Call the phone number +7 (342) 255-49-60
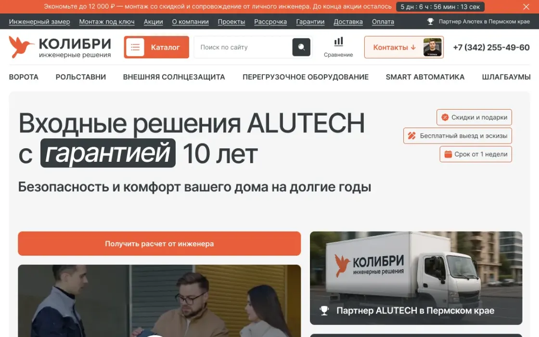 (491, 47)
